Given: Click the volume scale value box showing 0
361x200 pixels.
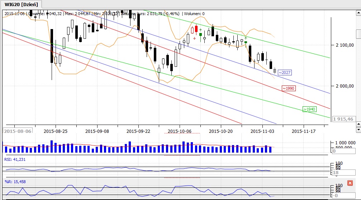Looking at the screenshot, I should click(343, 151).
